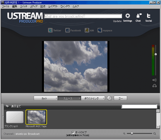
Task: Select the Microsoft AV/C Tape thumbnail
Action: tap(36, 117)
